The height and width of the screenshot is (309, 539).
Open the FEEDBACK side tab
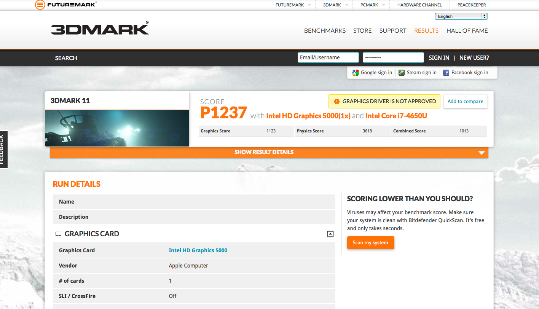[3, 150]
